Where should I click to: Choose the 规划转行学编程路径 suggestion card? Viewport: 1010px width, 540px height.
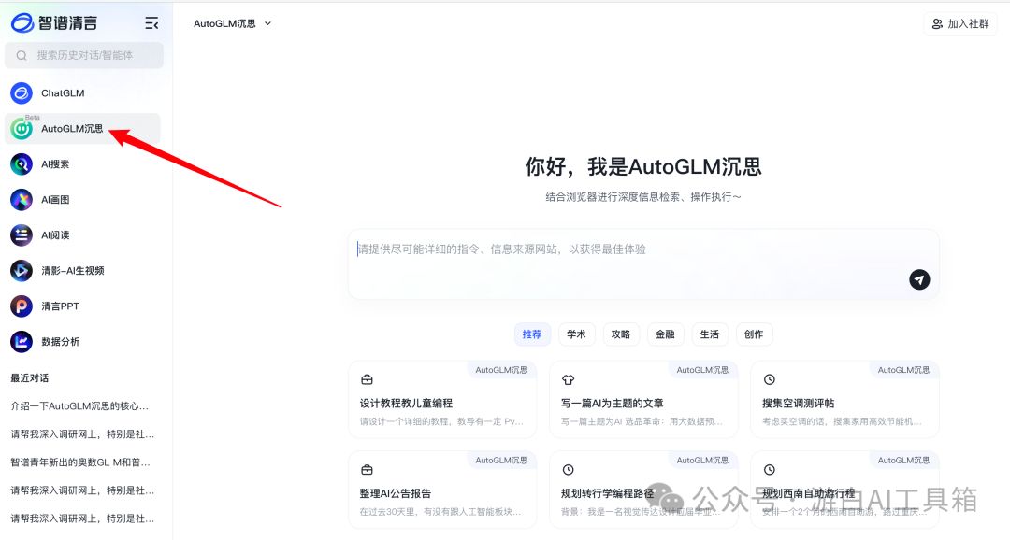pos(642,490)
